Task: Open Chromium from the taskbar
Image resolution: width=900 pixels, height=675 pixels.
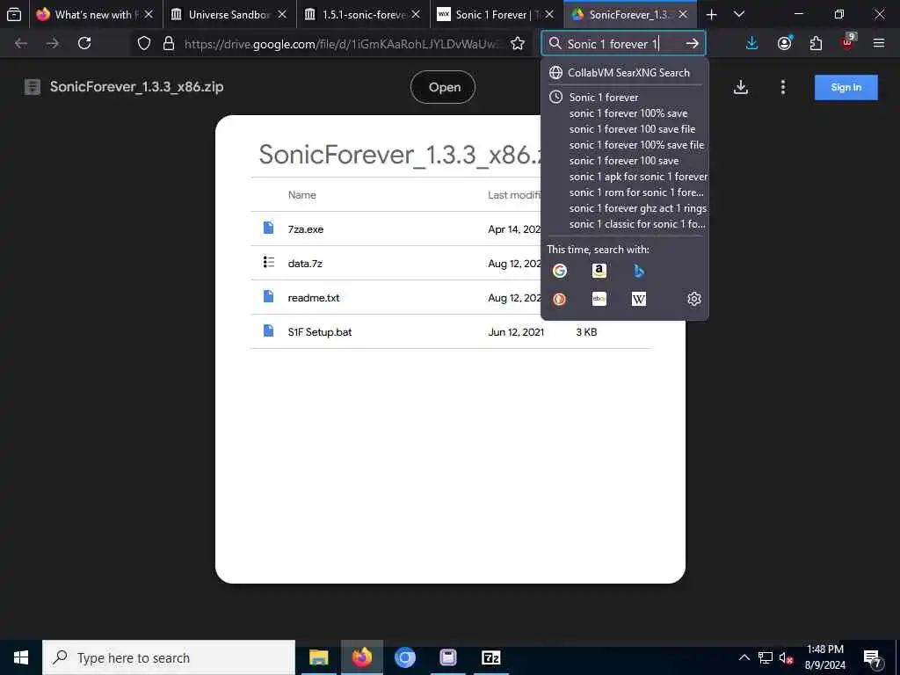Action: coord(404,657)
